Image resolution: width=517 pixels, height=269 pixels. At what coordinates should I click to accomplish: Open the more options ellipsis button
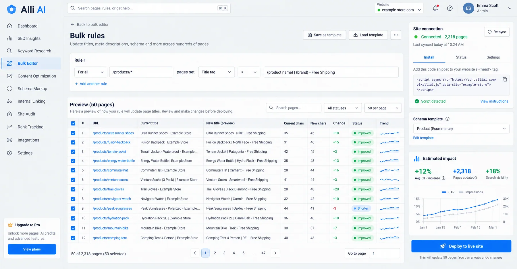396,35
